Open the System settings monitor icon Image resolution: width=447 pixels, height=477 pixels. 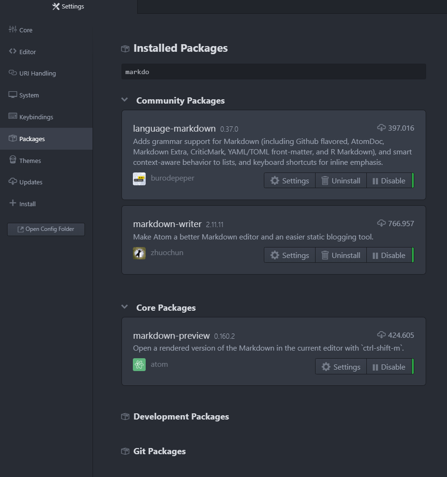[12, 95]
